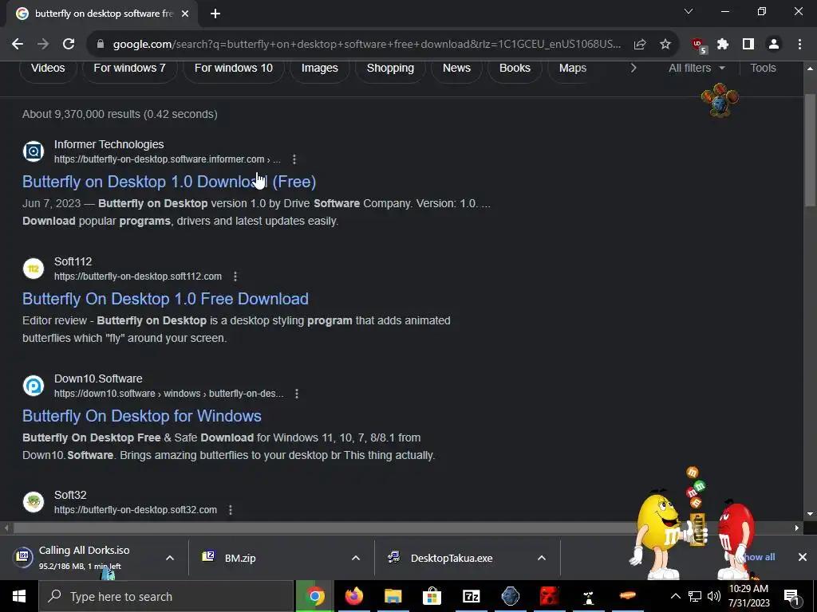The height and width of the screenshot is (612, 817).
Task: Open more options for Informer Technologies result
Action: coord(294,159)
